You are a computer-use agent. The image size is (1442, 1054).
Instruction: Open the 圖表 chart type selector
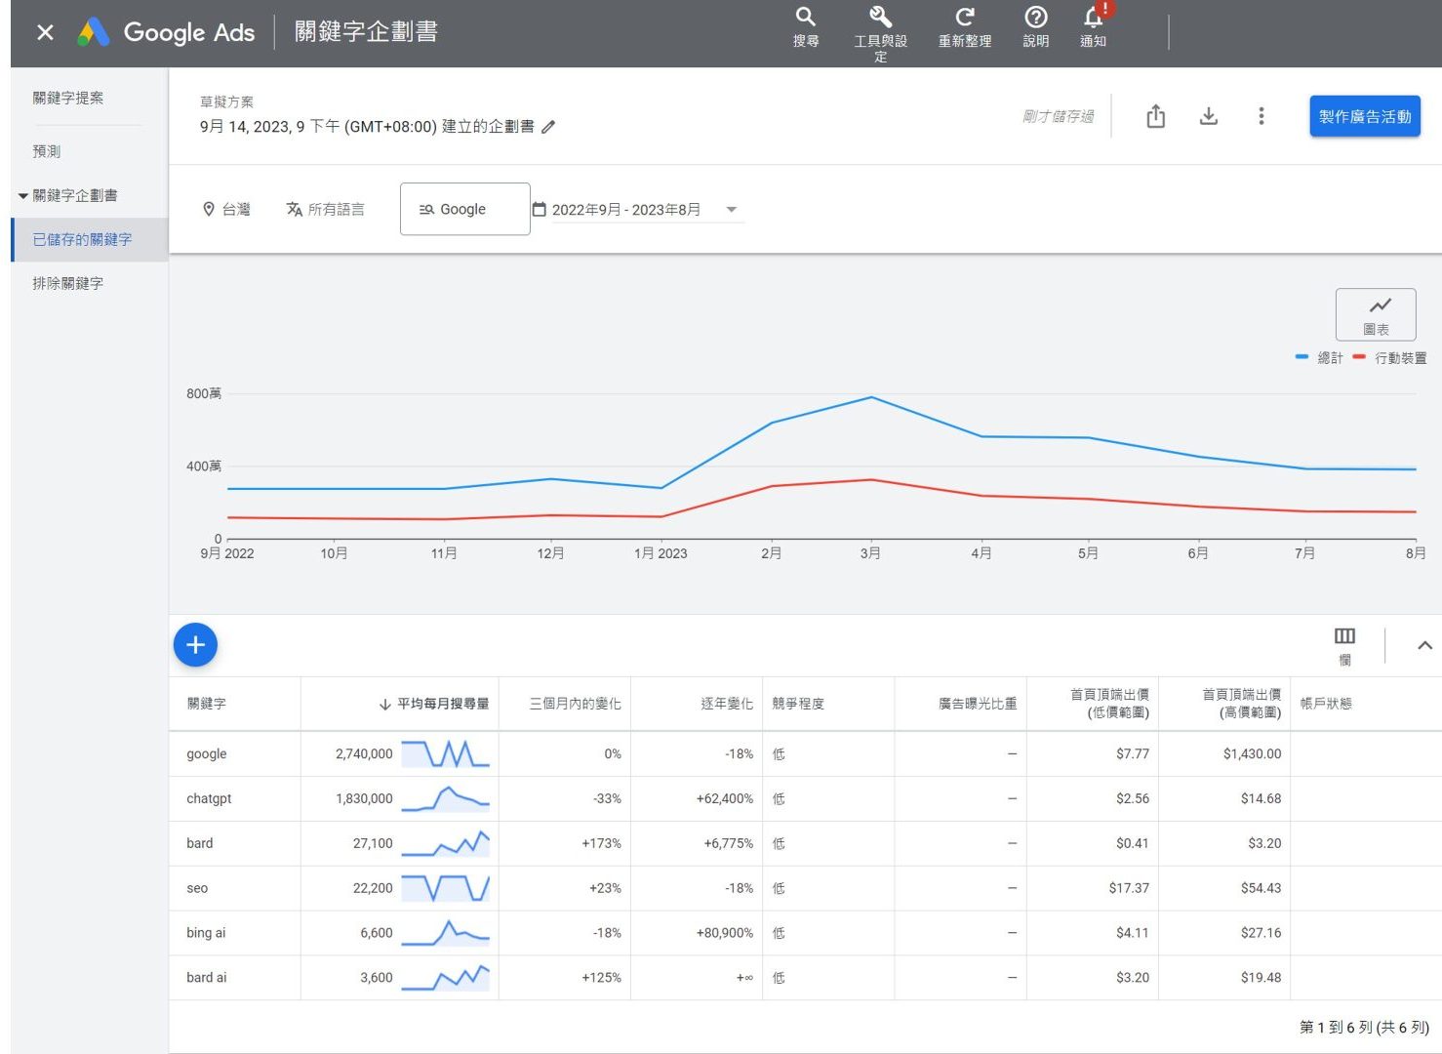(1375, 314)
